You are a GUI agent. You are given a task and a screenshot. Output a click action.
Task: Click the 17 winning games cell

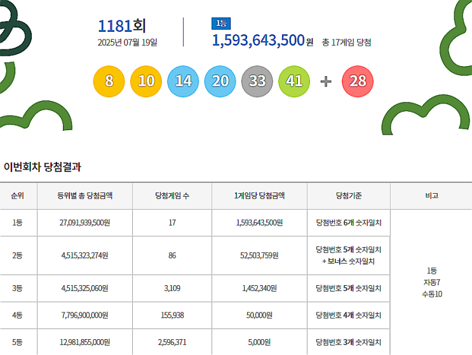tap(172, 223)
